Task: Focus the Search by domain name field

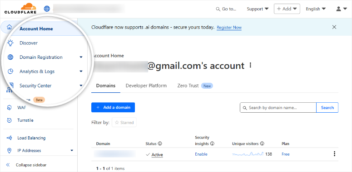Action: pyautogui.click(x=278, y=108)
